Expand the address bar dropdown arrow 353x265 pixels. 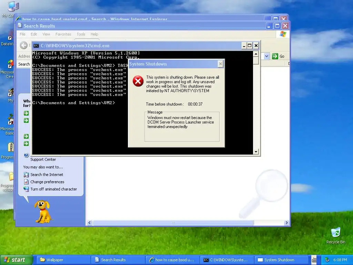tap(266, 56)
